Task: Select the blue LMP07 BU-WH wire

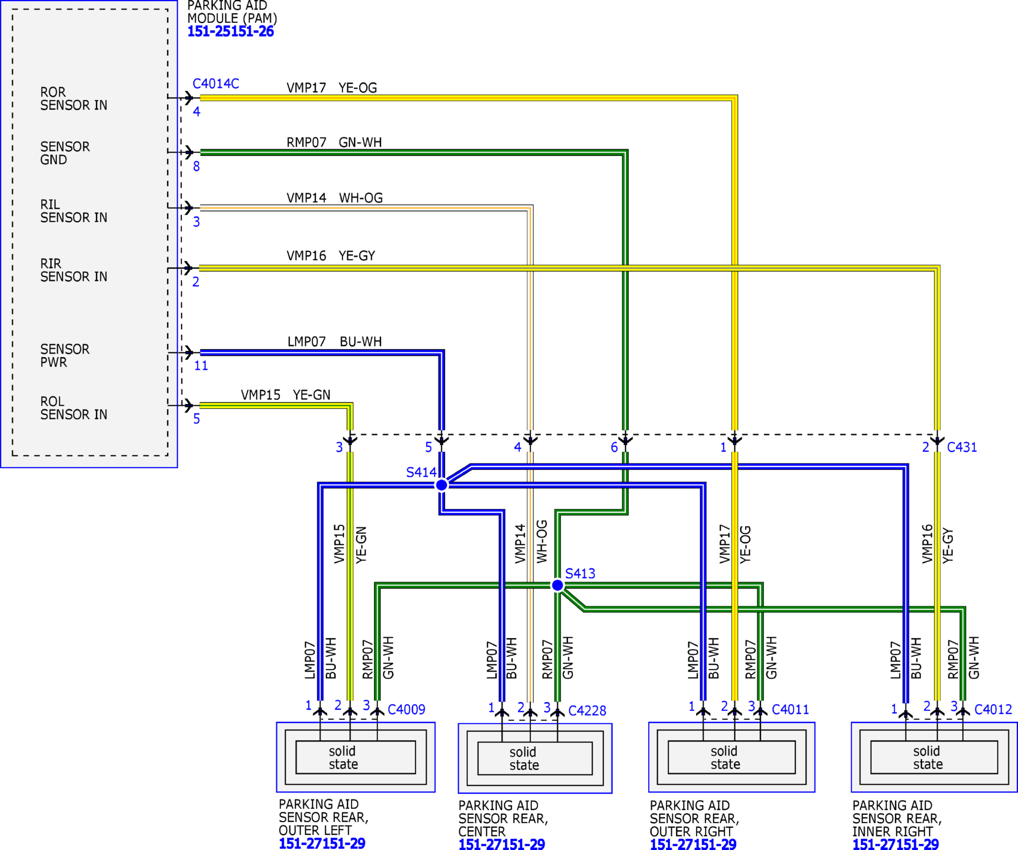Action: [320, 352]
